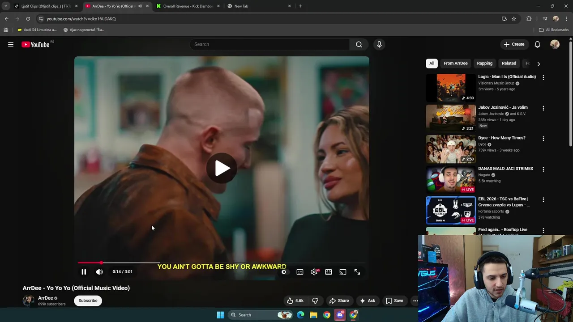This screenshot has width=573, height=322.
Task: Open options for EBL 2026 stream
Action: tap(543, 200)
